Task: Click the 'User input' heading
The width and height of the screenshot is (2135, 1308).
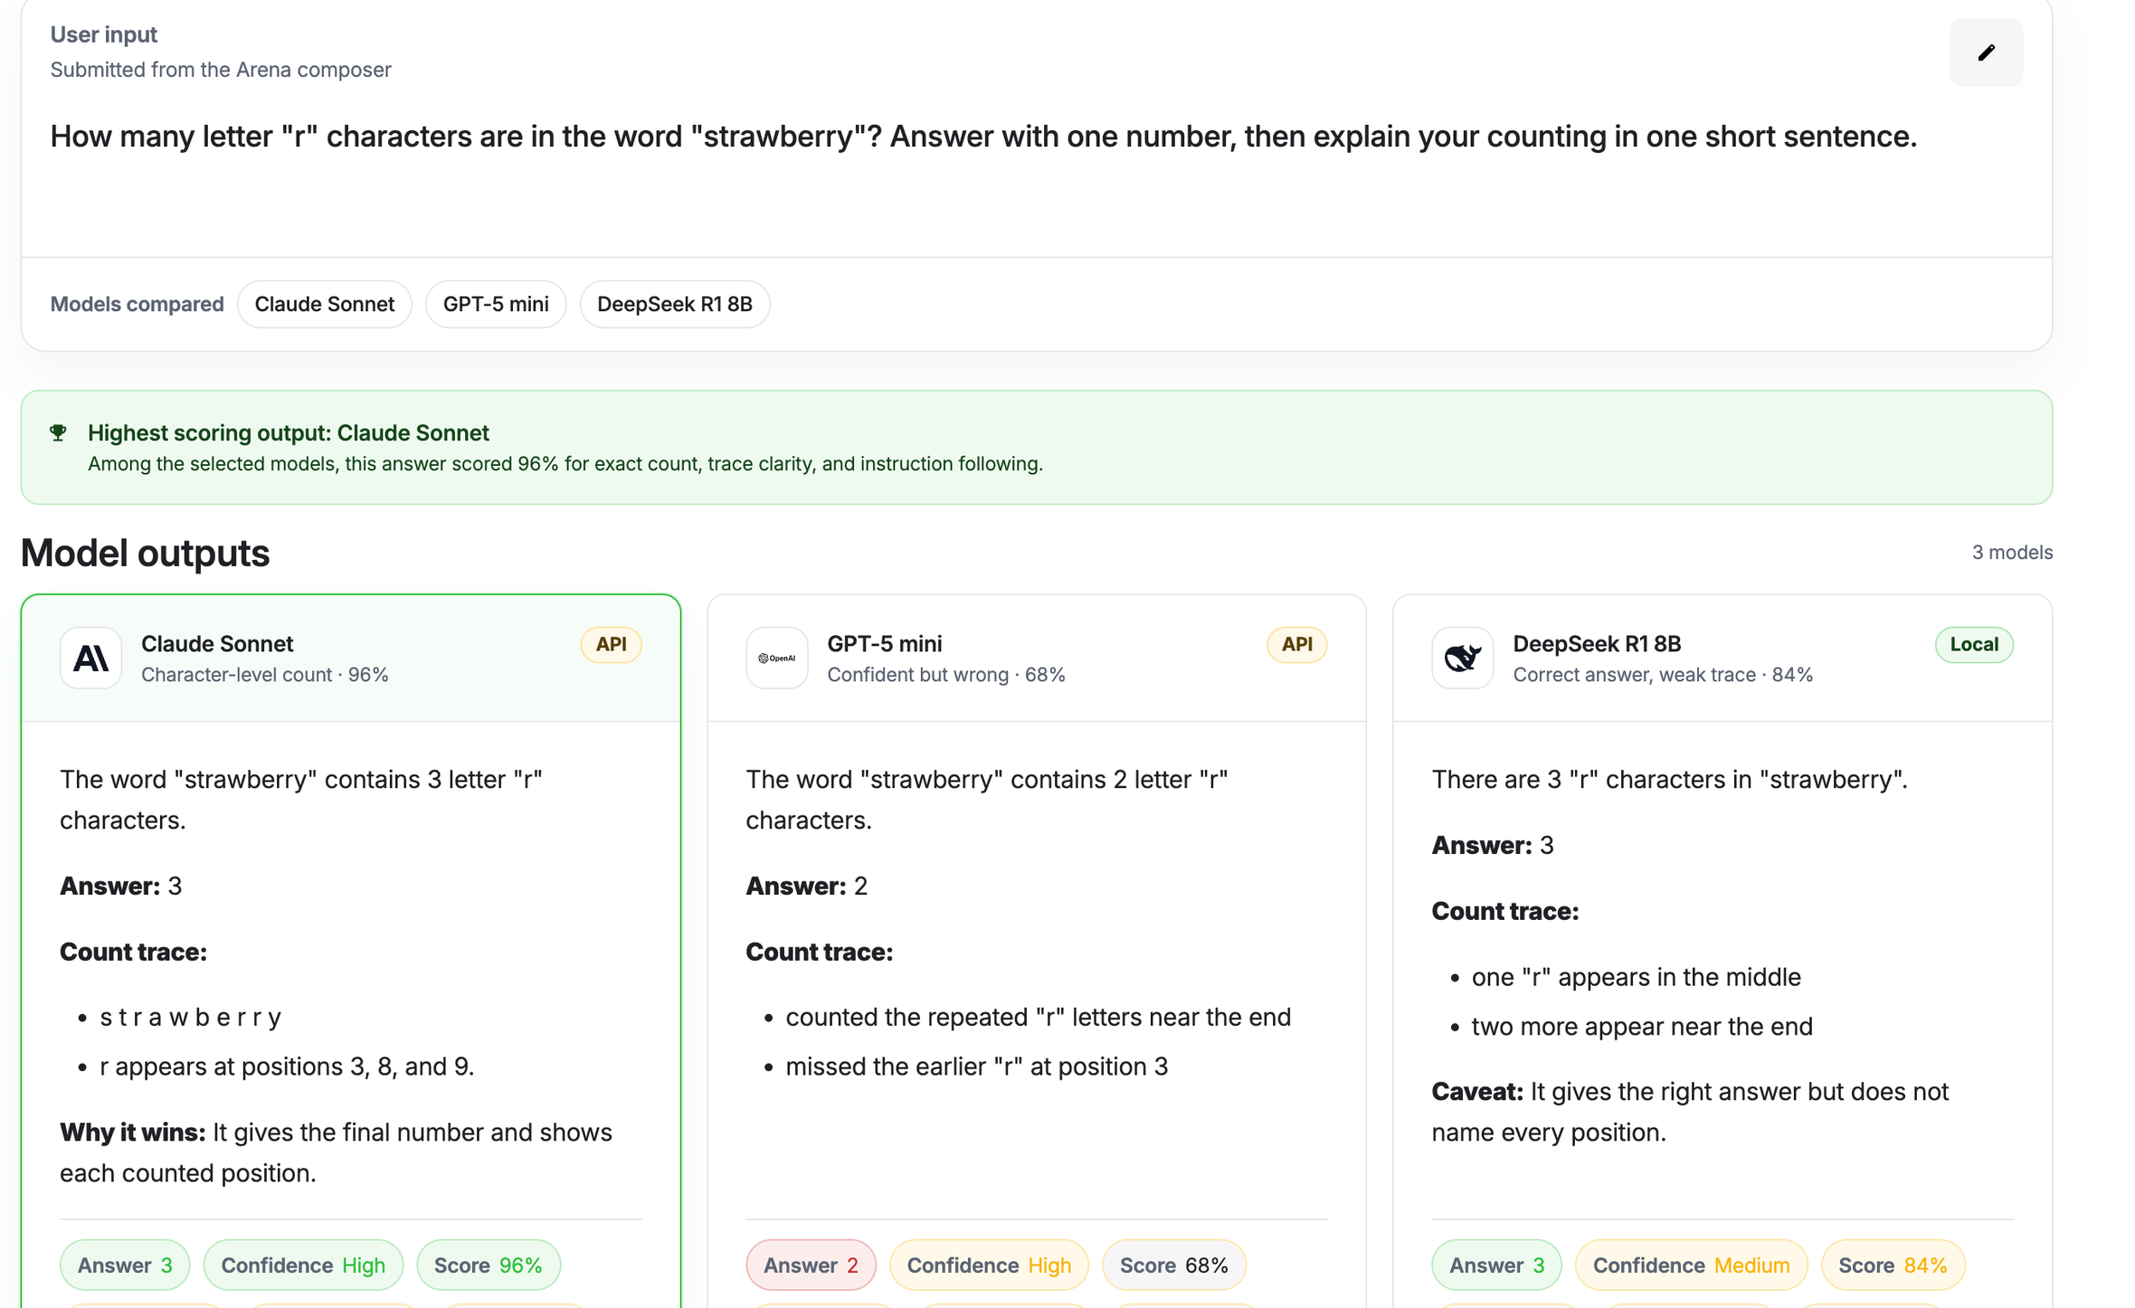Action: tap(104, 34)
